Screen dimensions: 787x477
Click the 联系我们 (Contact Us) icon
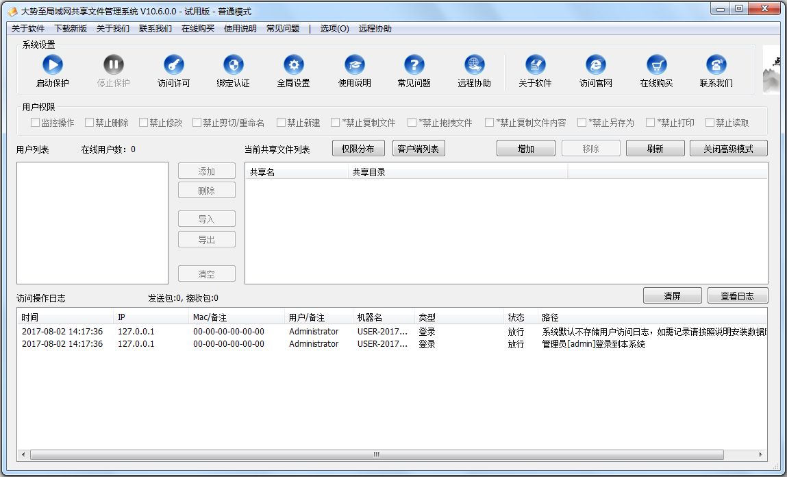coord(716,69)
